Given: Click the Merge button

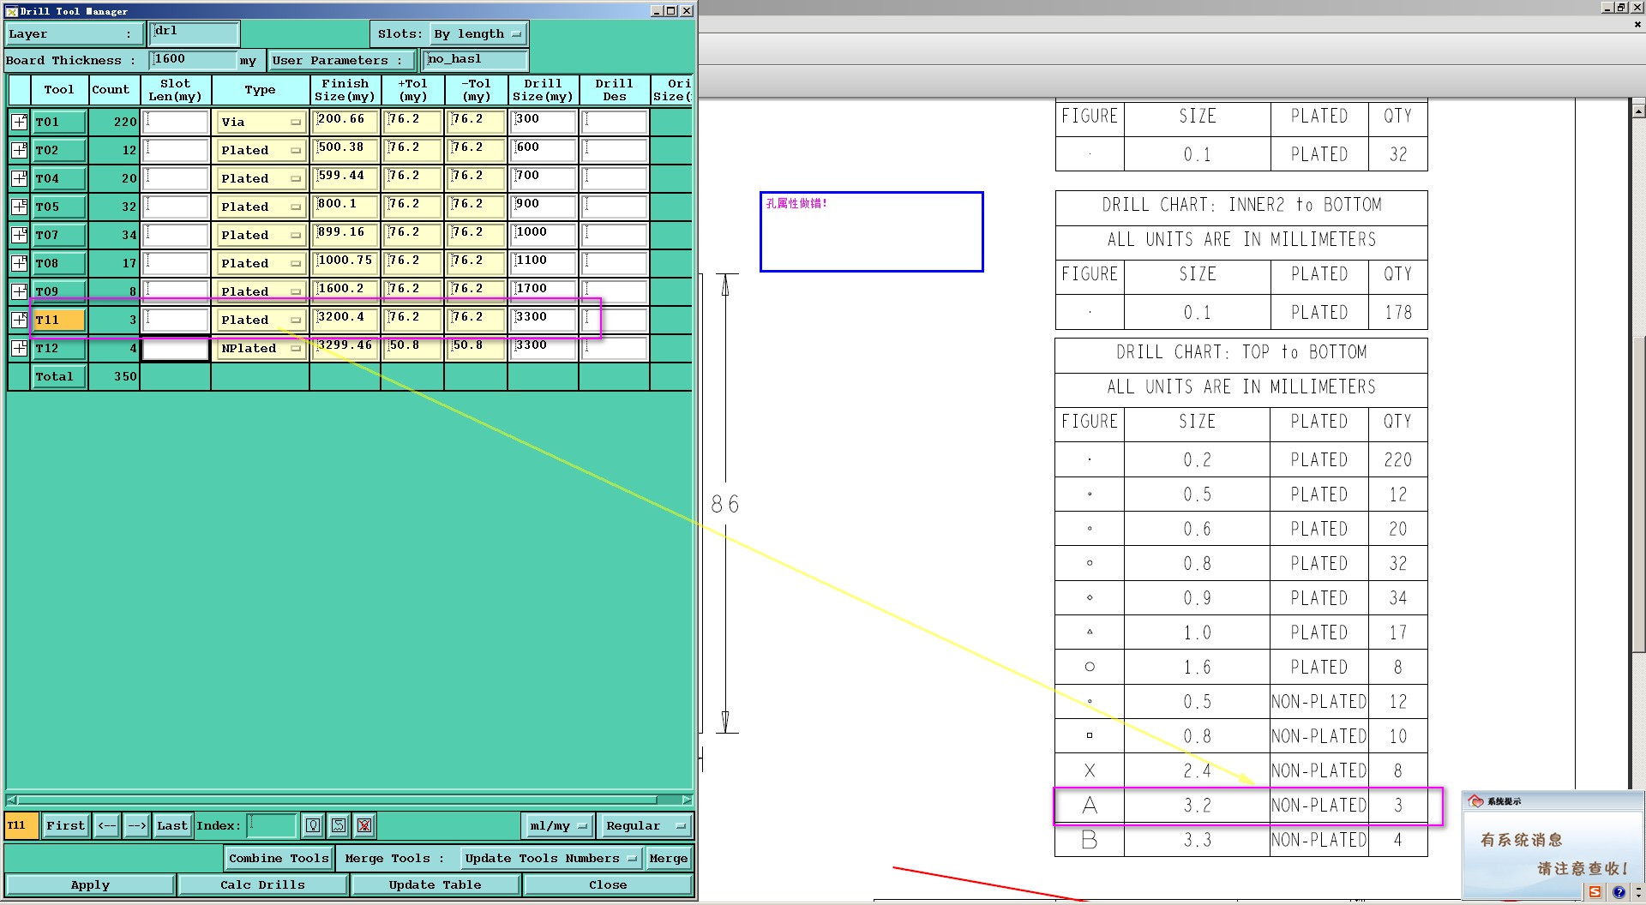Looking at the screenshot, I should click(669, 859).
